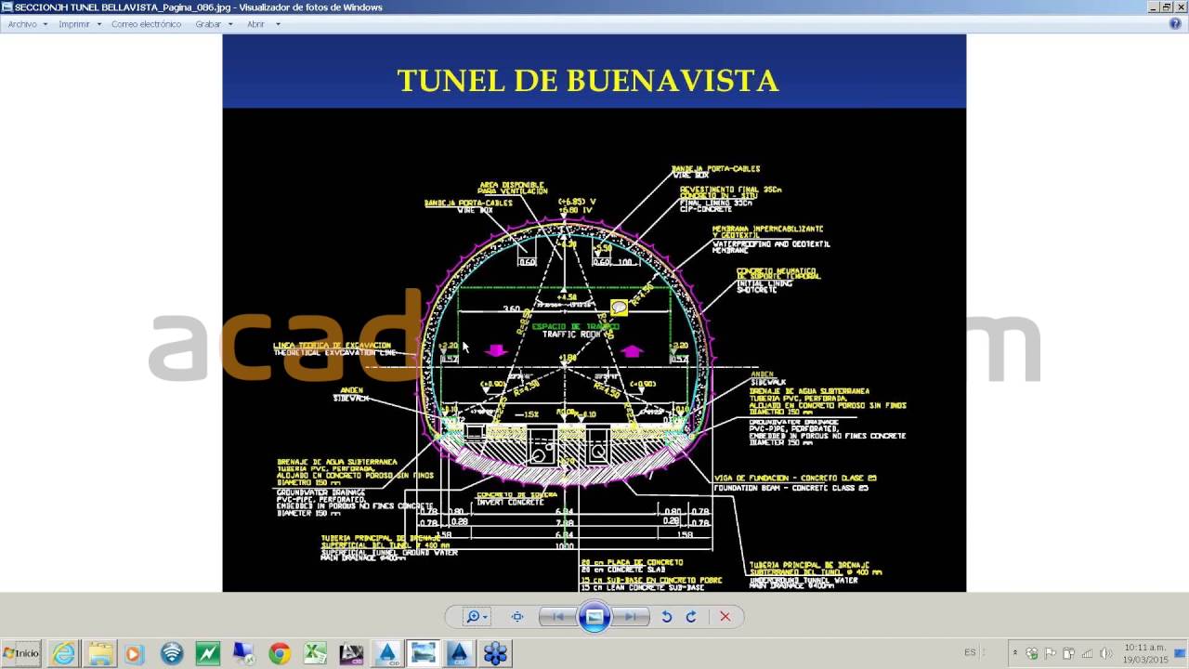Expand the Imprimir dropdown arrow
The height and width of the screenshot is (669, 1189).
tap(98, 24)
